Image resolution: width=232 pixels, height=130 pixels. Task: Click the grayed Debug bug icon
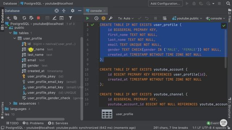[194, 3]
